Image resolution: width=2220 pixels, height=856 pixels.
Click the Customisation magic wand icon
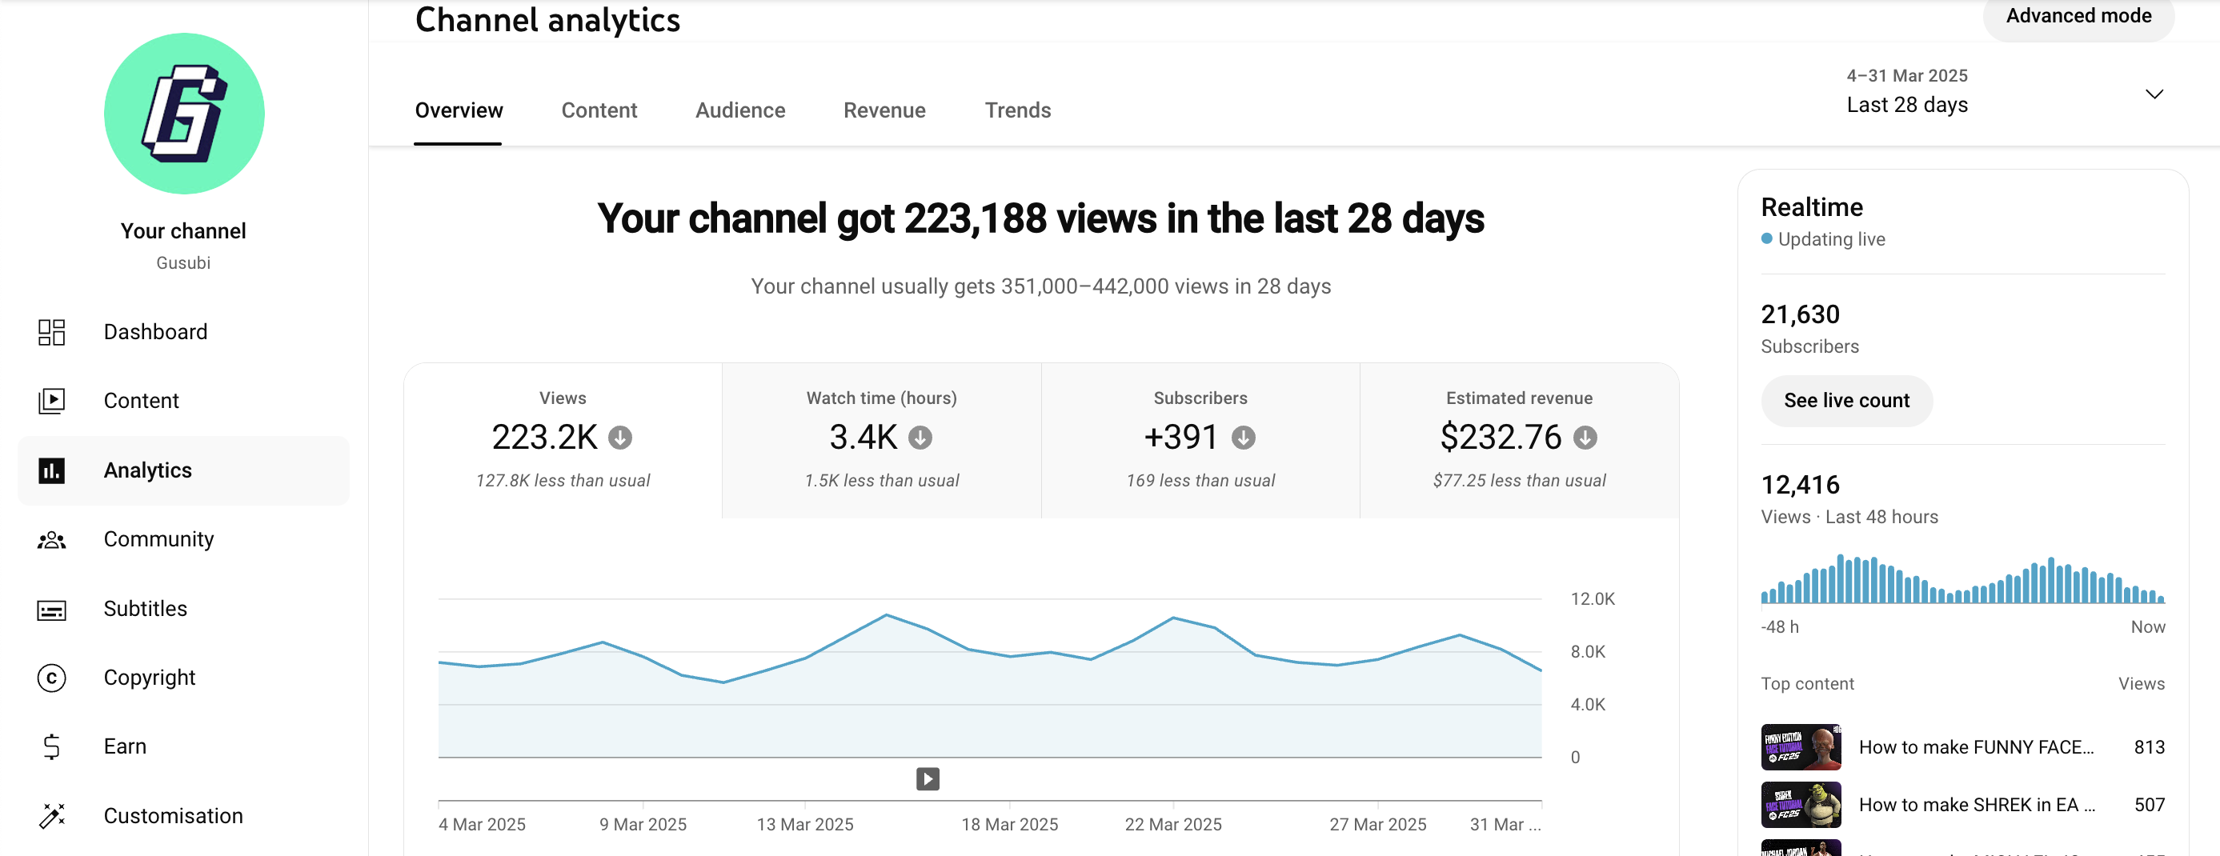52,816
